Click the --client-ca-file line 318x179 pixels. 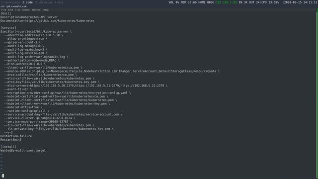click(43, 68)
